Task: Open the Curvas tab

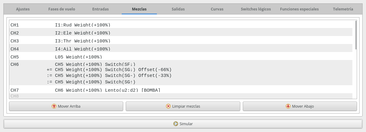Action: coord(217,9)
